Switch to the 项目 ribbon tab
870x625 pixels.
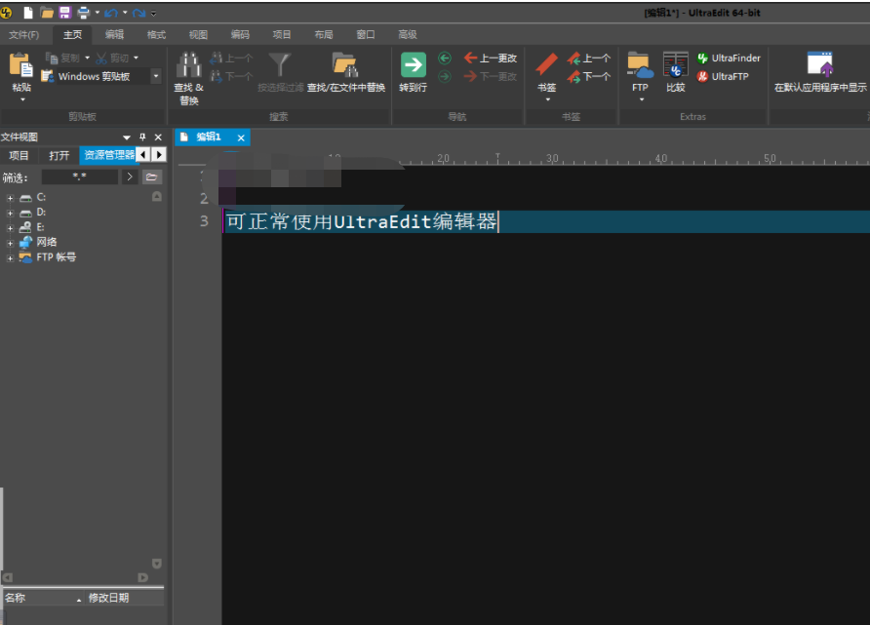[281, 34]
